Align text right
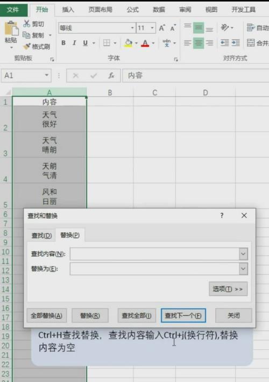 click(x=209, y=43)
